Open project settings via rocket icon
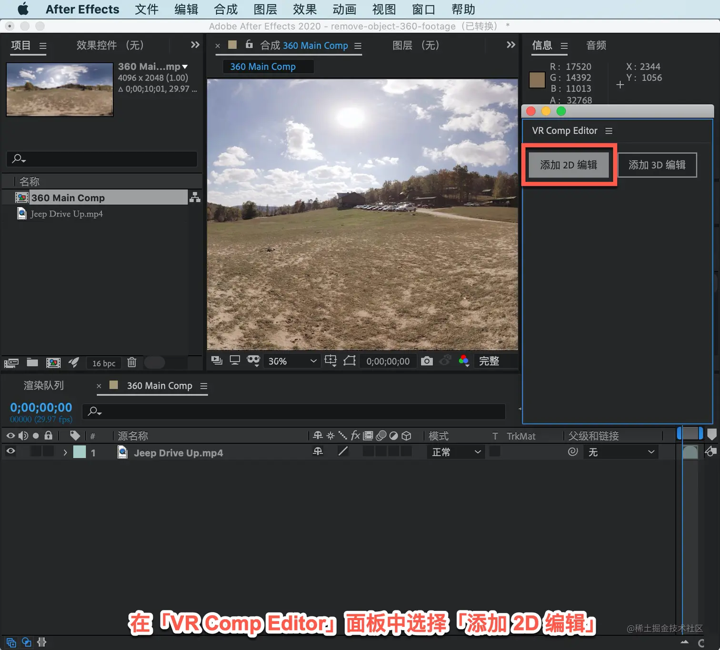This screenshot has height=650, width=720. [74, 362]
